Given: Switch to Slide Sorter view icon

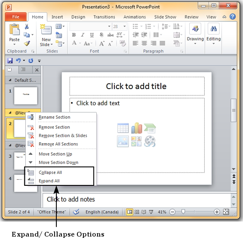Looking at the screenshot, I should [x=137, y=212].
